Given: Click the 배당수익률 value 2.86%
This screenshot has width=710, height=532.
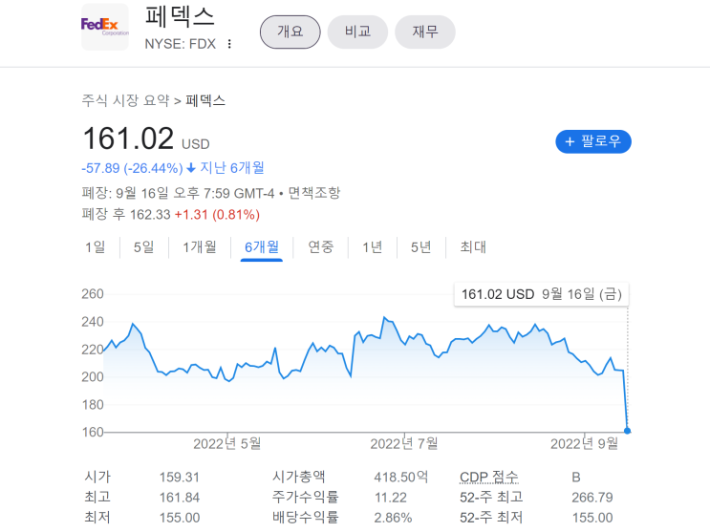Looking at the screenshot, I should pos(393,518).
